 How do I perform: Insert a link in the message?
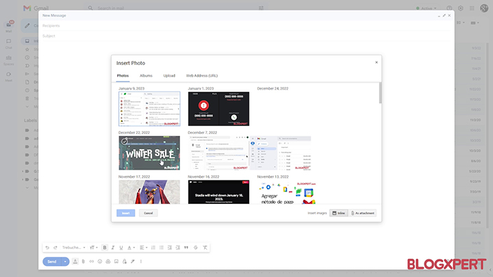click(92, 261)
